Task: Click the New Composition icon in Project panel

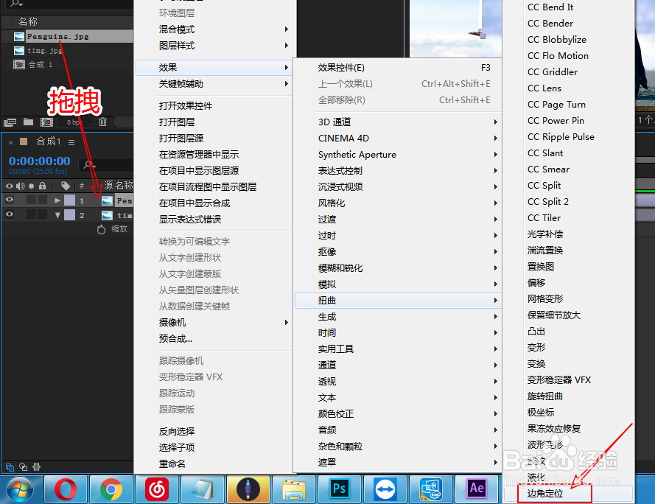Action: [x=46, y=122]
